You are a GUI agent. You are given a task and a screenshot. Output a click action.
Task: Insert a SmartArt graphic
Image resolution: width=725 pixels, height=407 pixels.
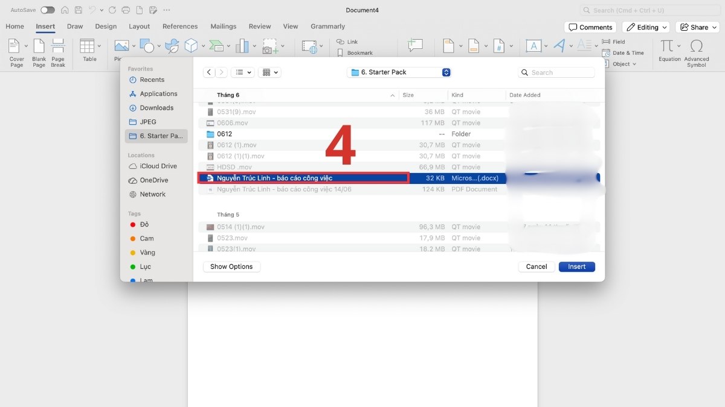click(x=216, y=46)
